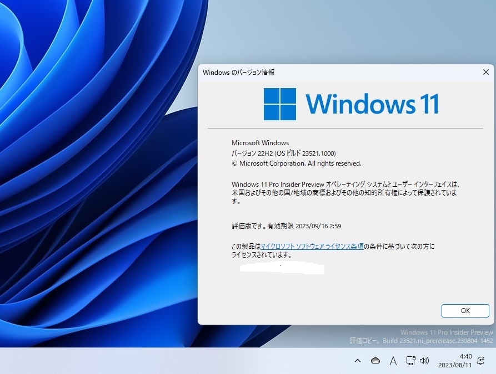Select the 評価版です expiry date text
The image size is (496, 374).
[286, 226]
